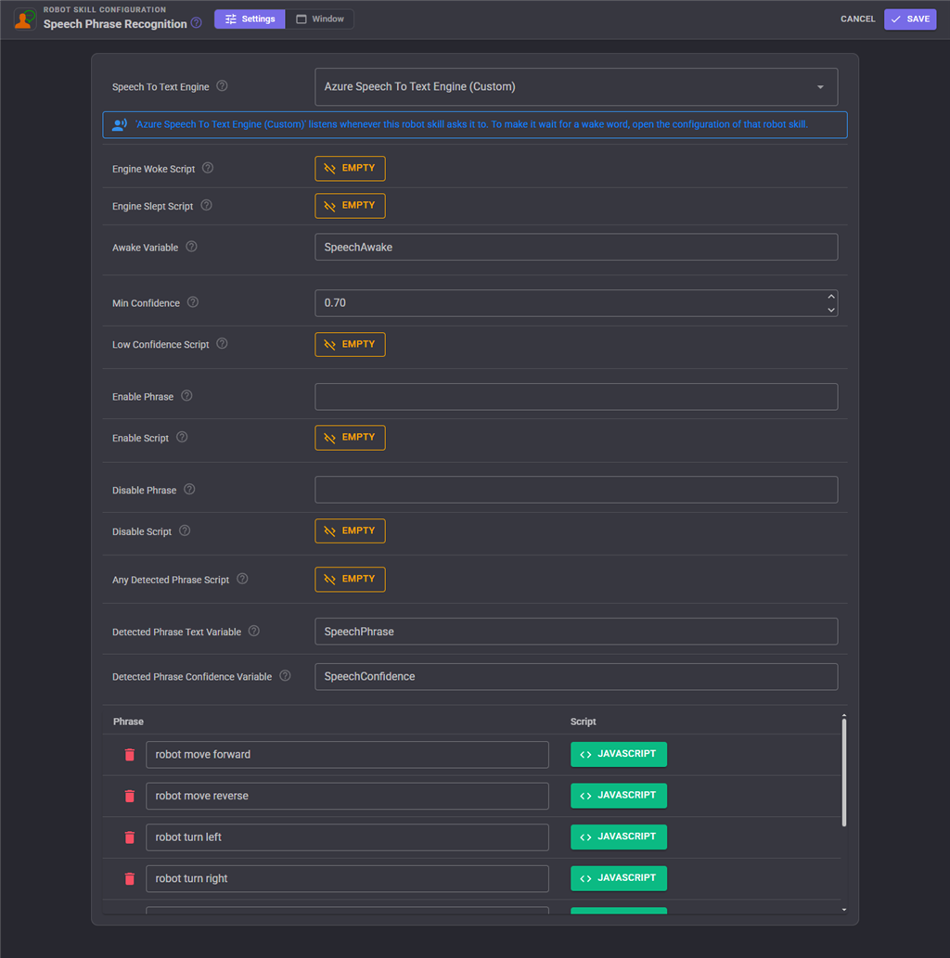
Task: Click the Enable Phrase text field
Action: point(576,397)
